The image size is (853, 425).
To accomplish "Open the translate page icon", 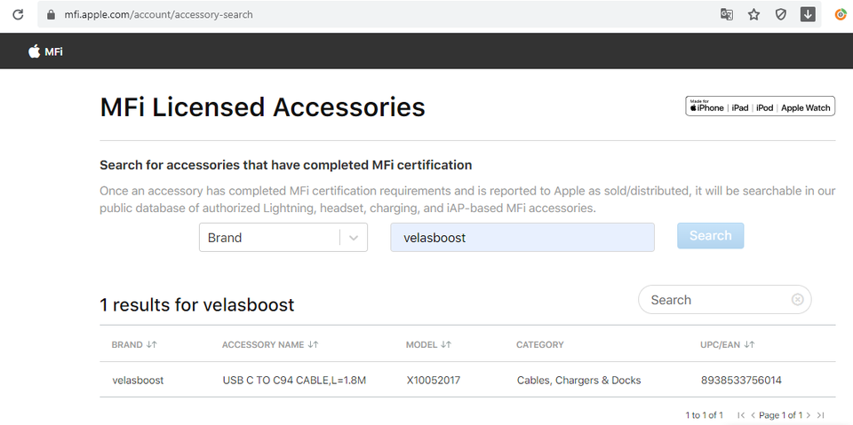I will (x=726, y=15).
